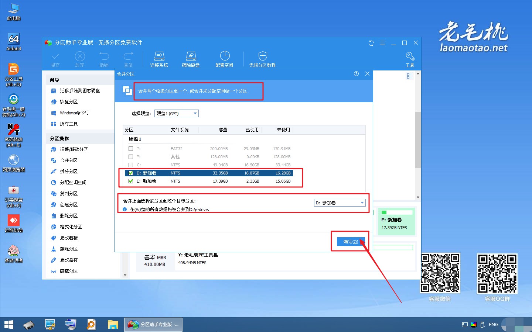The width and height of the screenshot is (532, 332).
Task: Open the 配置空间 allocate space tool
Action: tap(224, 59)
